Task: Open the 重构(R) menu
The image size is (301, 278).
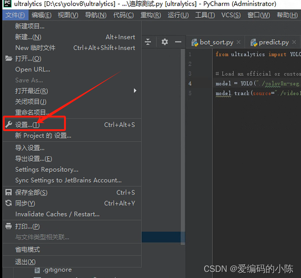Action: click(x=150, y=15)
